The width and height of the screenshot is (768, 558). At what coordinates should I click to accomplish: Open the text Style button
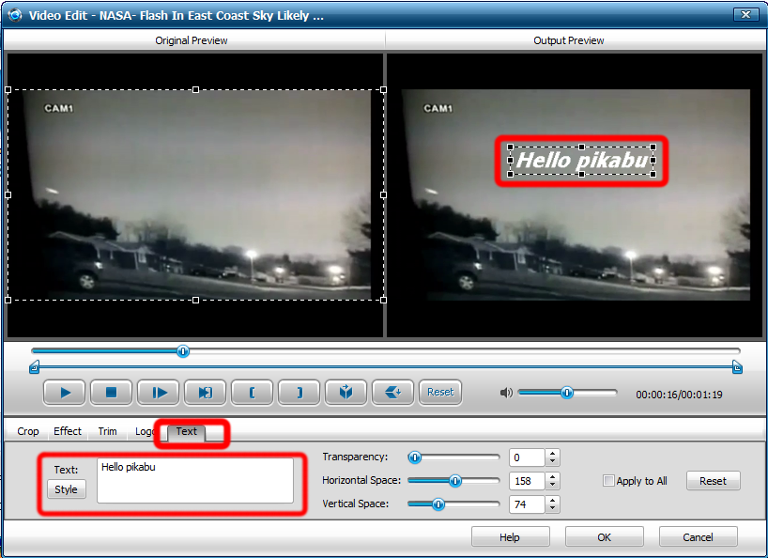click(66, 489)
